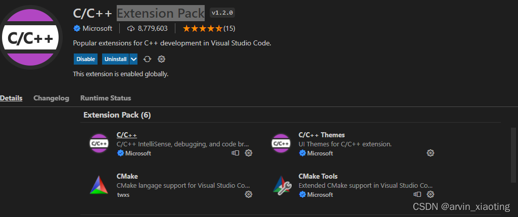Click 'CMake langage support' description text
518x217 pixels.
(183, 185)
